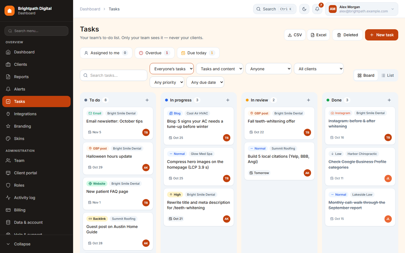The height and width of the screenshot is (253, 405).
Task: Create a New task
Action: 382,35
